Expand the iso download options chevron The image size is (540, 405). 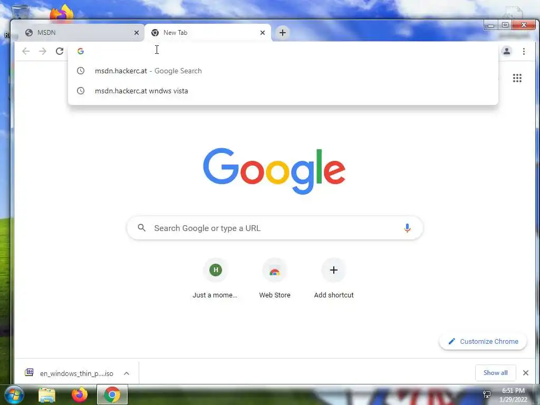point(127,373)
